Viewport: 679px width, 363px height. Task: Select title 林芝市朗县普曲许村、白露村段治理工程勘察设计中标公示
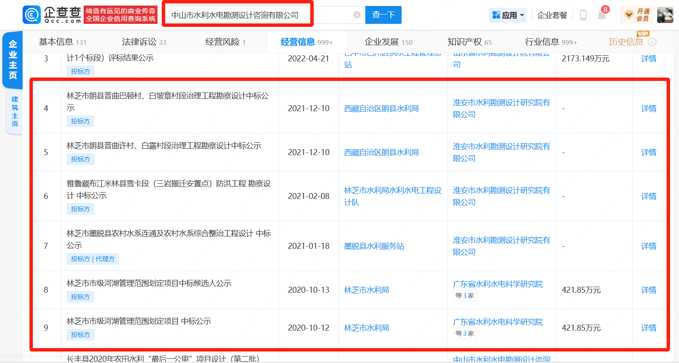[164, 145]
